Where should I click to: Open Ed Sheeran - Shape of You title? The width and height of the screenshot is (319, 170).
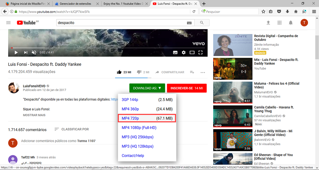(274, 157)
